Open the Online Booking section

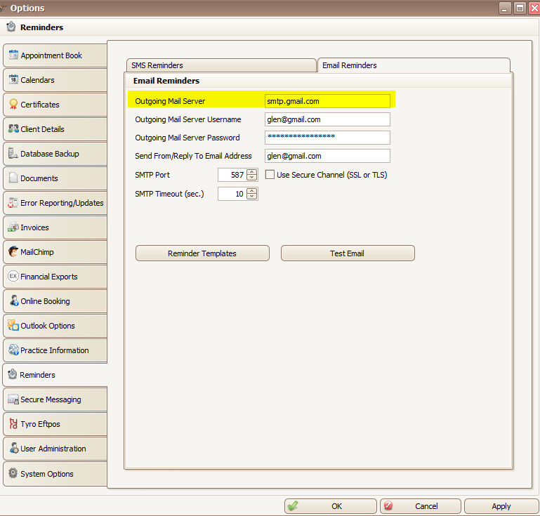(55, 301)
